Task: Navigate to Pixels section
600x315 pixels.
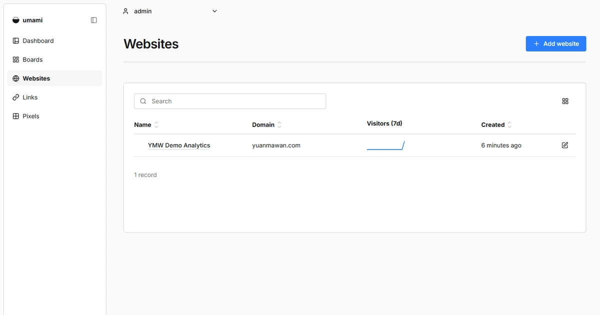Action: (55, 116)
